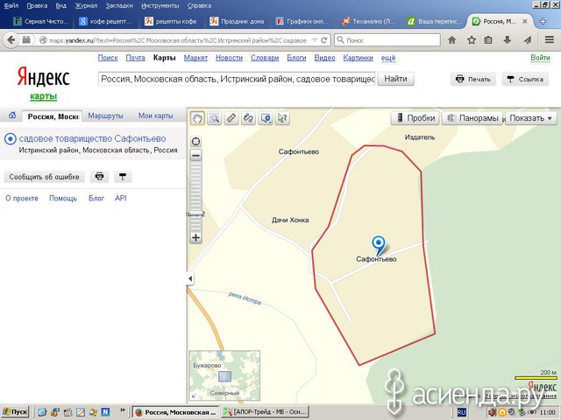The image size is (561, 420).
Task: Open the Закладки menu
Action: pos(119,6)
